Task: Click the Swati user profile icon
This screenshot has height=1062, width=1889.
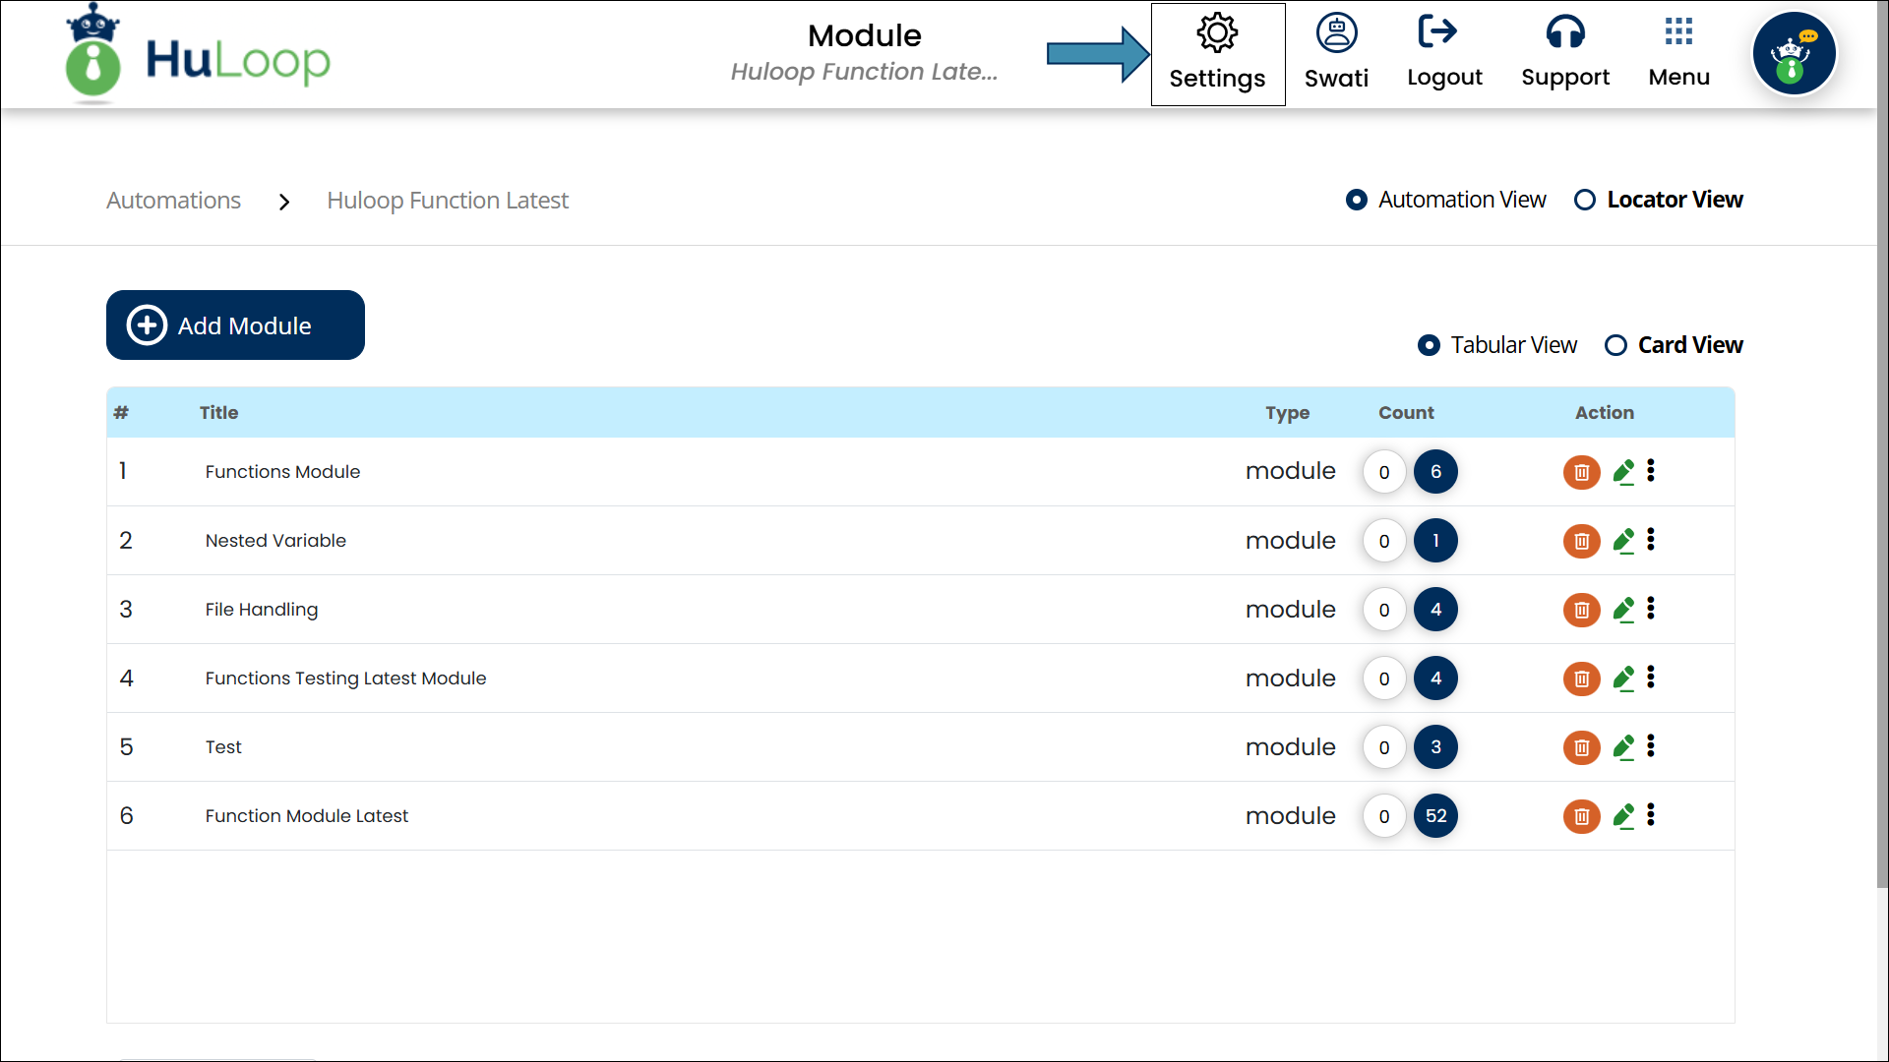Action: point(1336,34)
